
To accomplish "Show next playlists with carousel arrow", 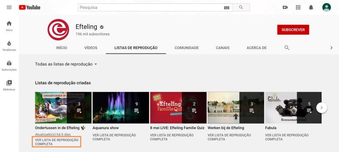I will click(x=322, y=108).
